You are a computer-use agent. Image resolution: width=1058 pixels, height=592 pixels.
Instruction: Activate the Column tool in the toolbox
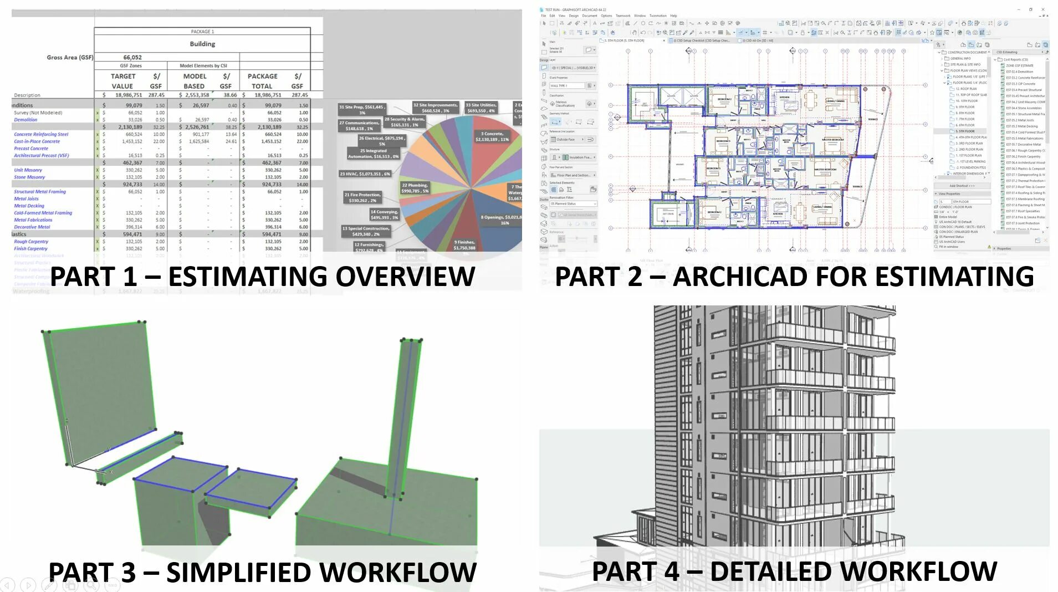coord(544,93)
